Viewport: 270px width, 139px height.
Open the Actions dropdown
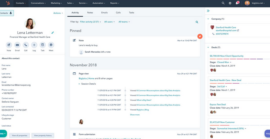tap(58, 13)
